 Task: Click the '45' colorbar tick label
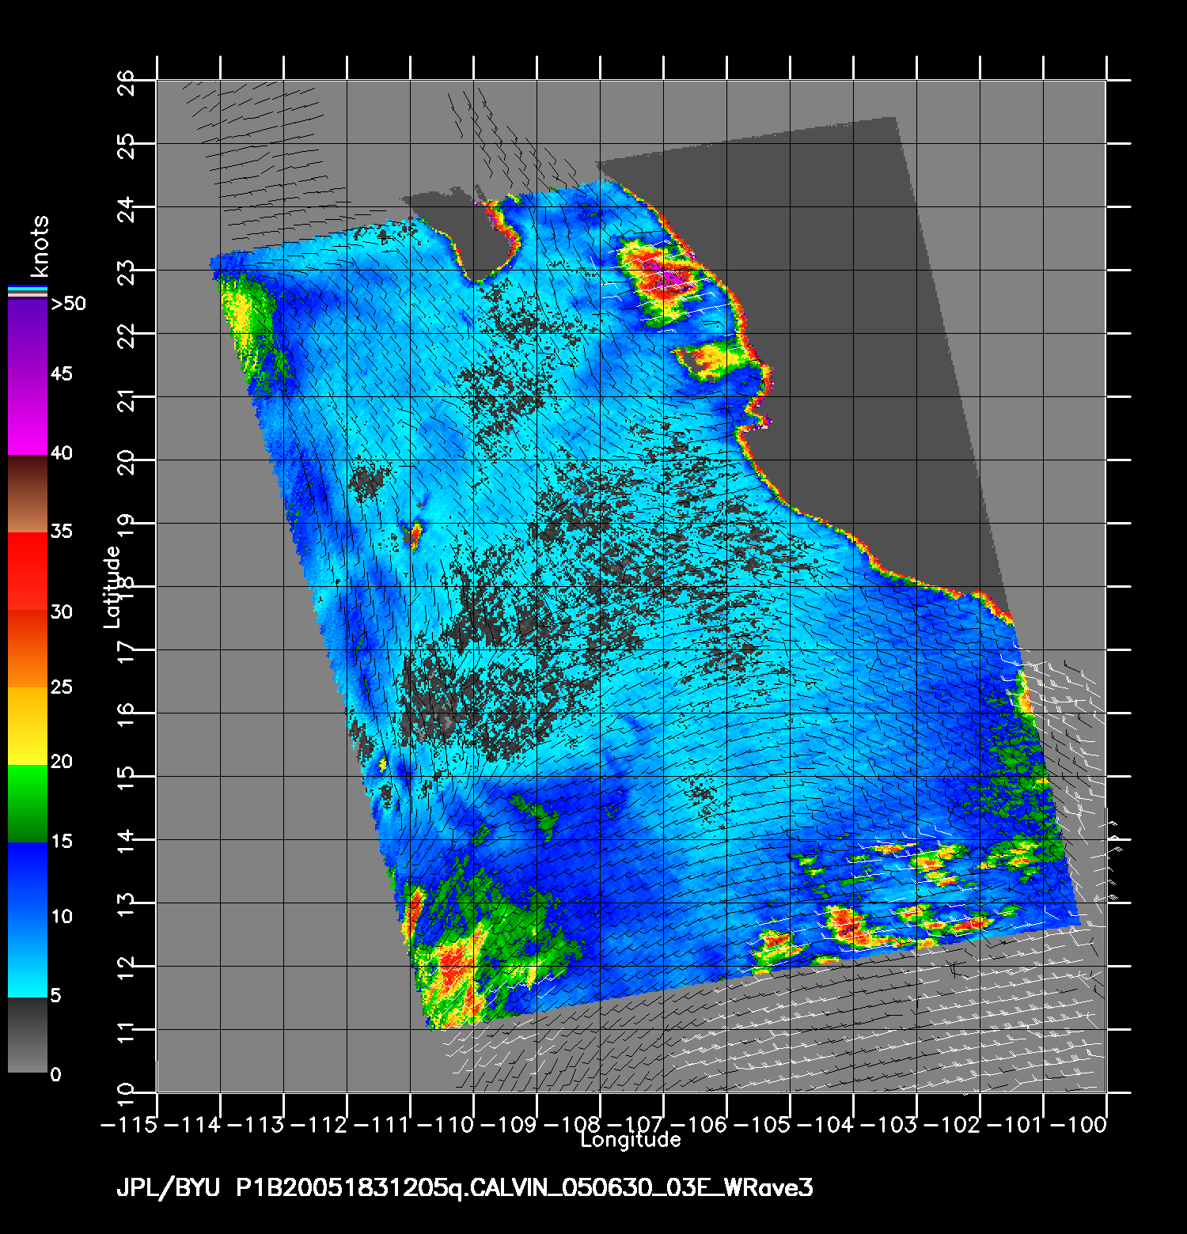coord(62,373)
